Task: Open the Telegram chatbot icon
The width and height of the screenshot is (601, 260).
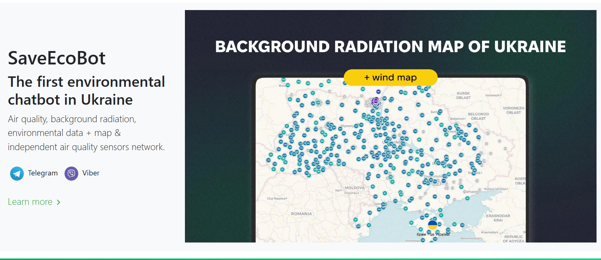Action: tap(17, 174)
